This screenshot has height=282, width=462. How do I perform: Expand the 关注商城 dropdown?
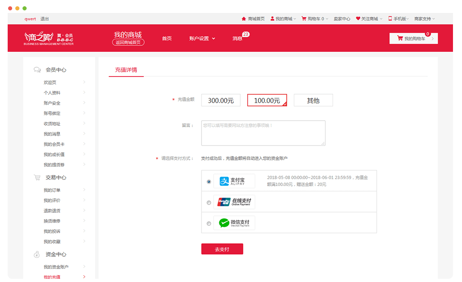tap(381, 19)
